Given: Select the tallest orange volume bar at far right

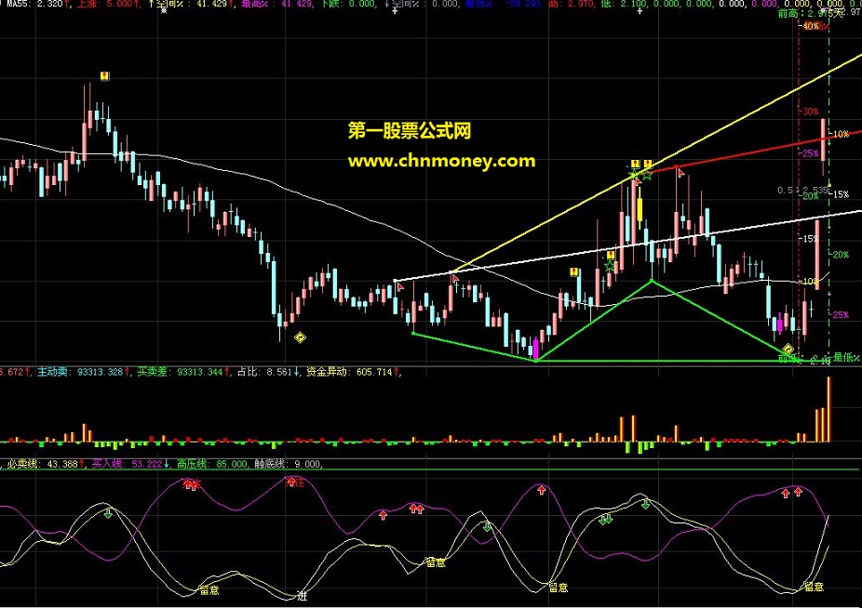Looking at the screenshot, I should click(x=829, y=409).
